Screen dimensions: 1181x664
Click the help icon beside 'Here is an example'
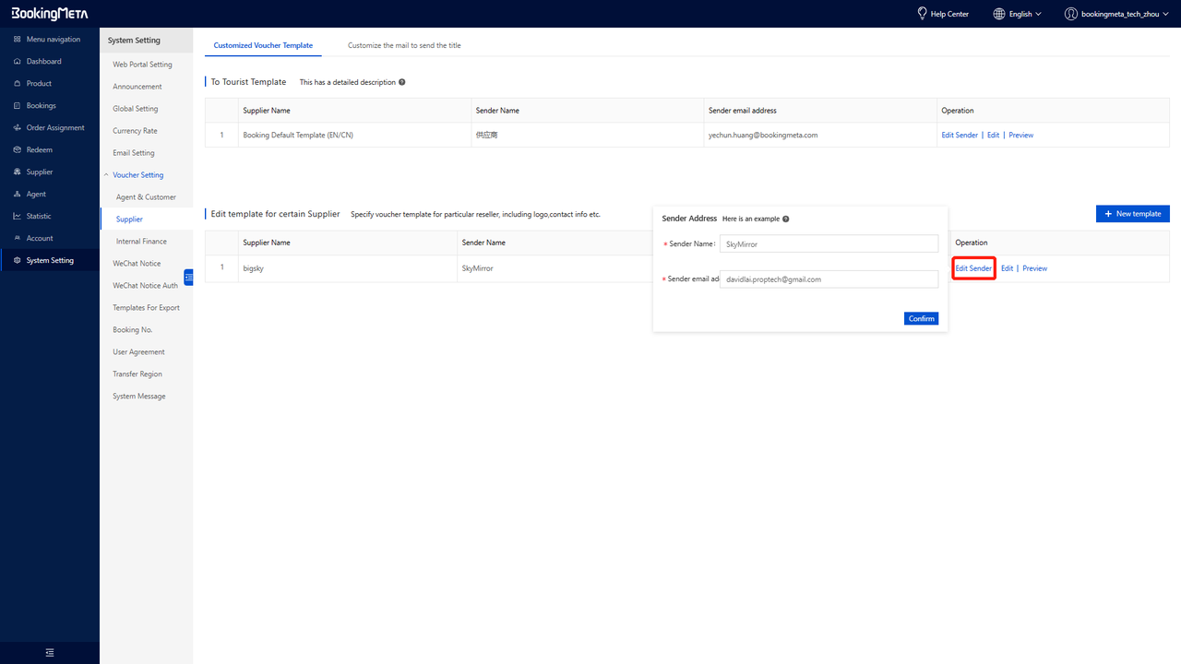(785, 219)
